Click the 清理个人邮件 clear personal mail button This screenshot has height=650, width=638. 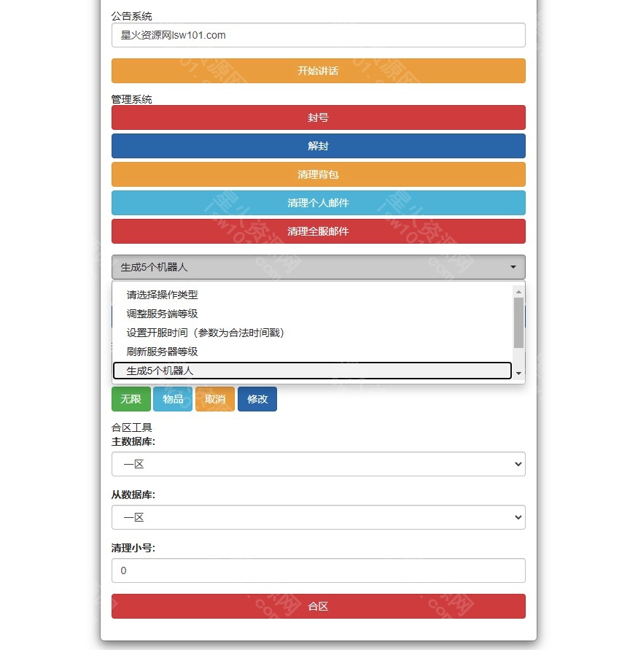click(317, 203)
